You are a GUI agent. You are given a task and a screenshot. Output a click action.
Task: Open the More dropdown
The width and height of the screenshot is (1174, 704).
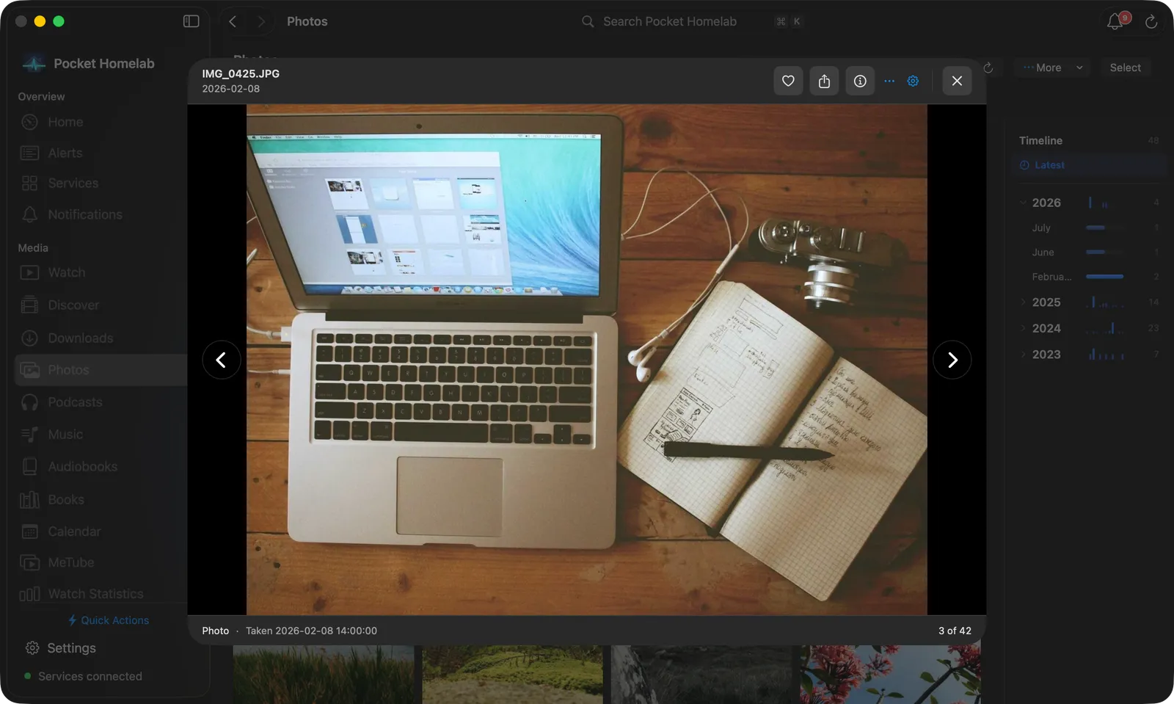1052,68
